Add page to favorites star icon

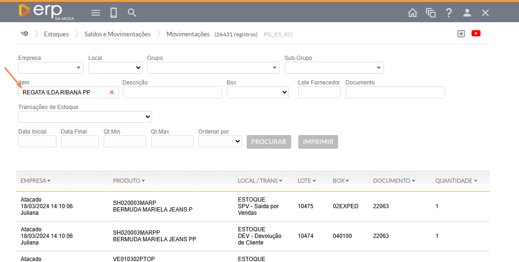461,34
